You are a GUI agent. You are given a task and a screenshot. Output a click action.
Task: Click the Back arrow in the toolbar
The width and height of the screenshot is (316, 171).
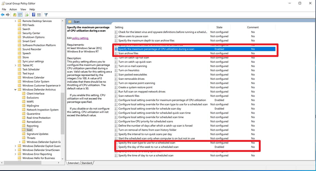tap(3, 15)
